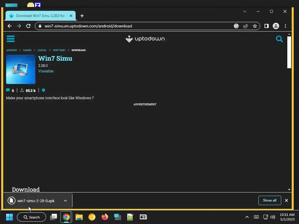Click the scroll down arrow

289,190
